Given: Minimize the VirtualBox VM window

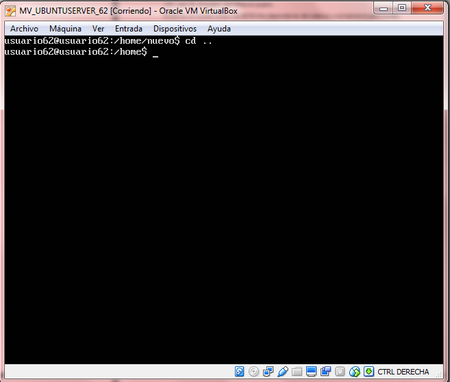Looking at the screenshot, I should 382,8.
